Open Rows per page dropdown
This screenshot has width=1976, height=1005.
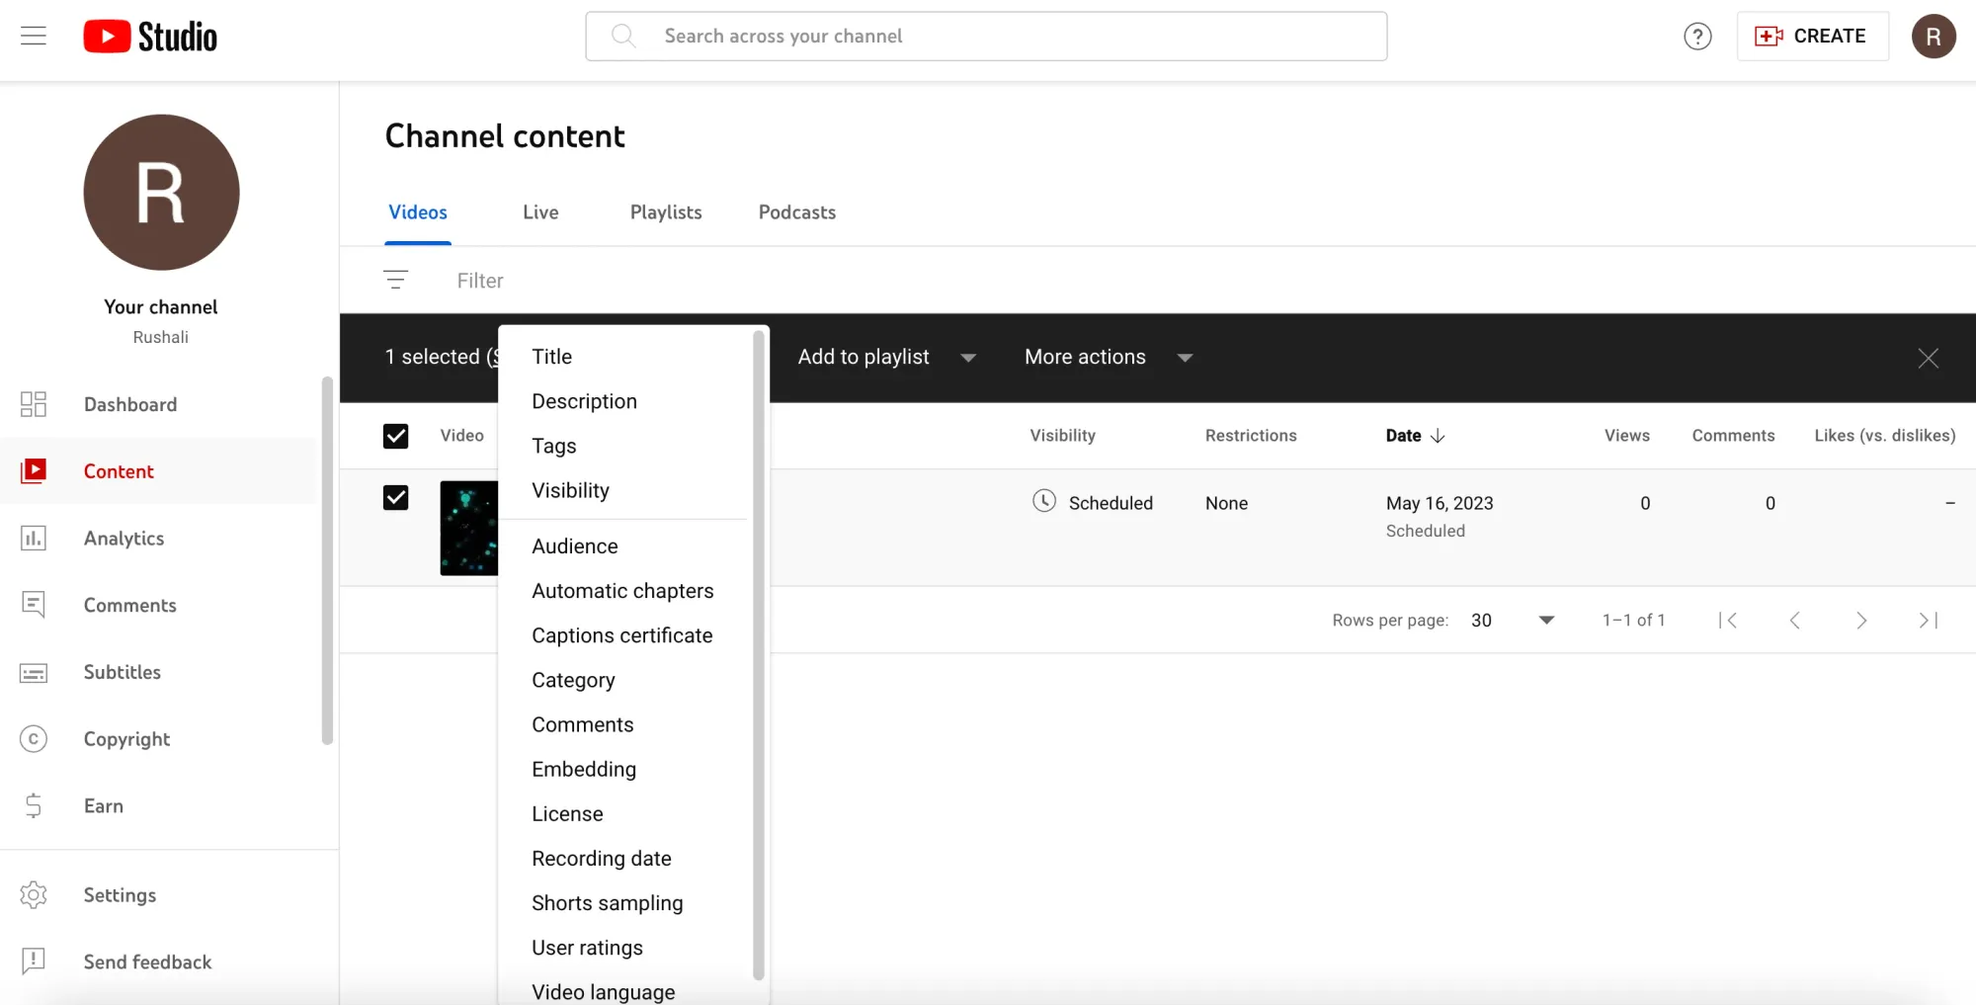click(1512, 621)
